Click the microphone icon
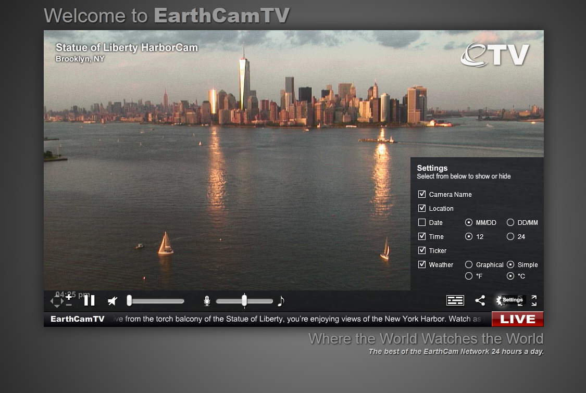586x393 pixels. 207,301
